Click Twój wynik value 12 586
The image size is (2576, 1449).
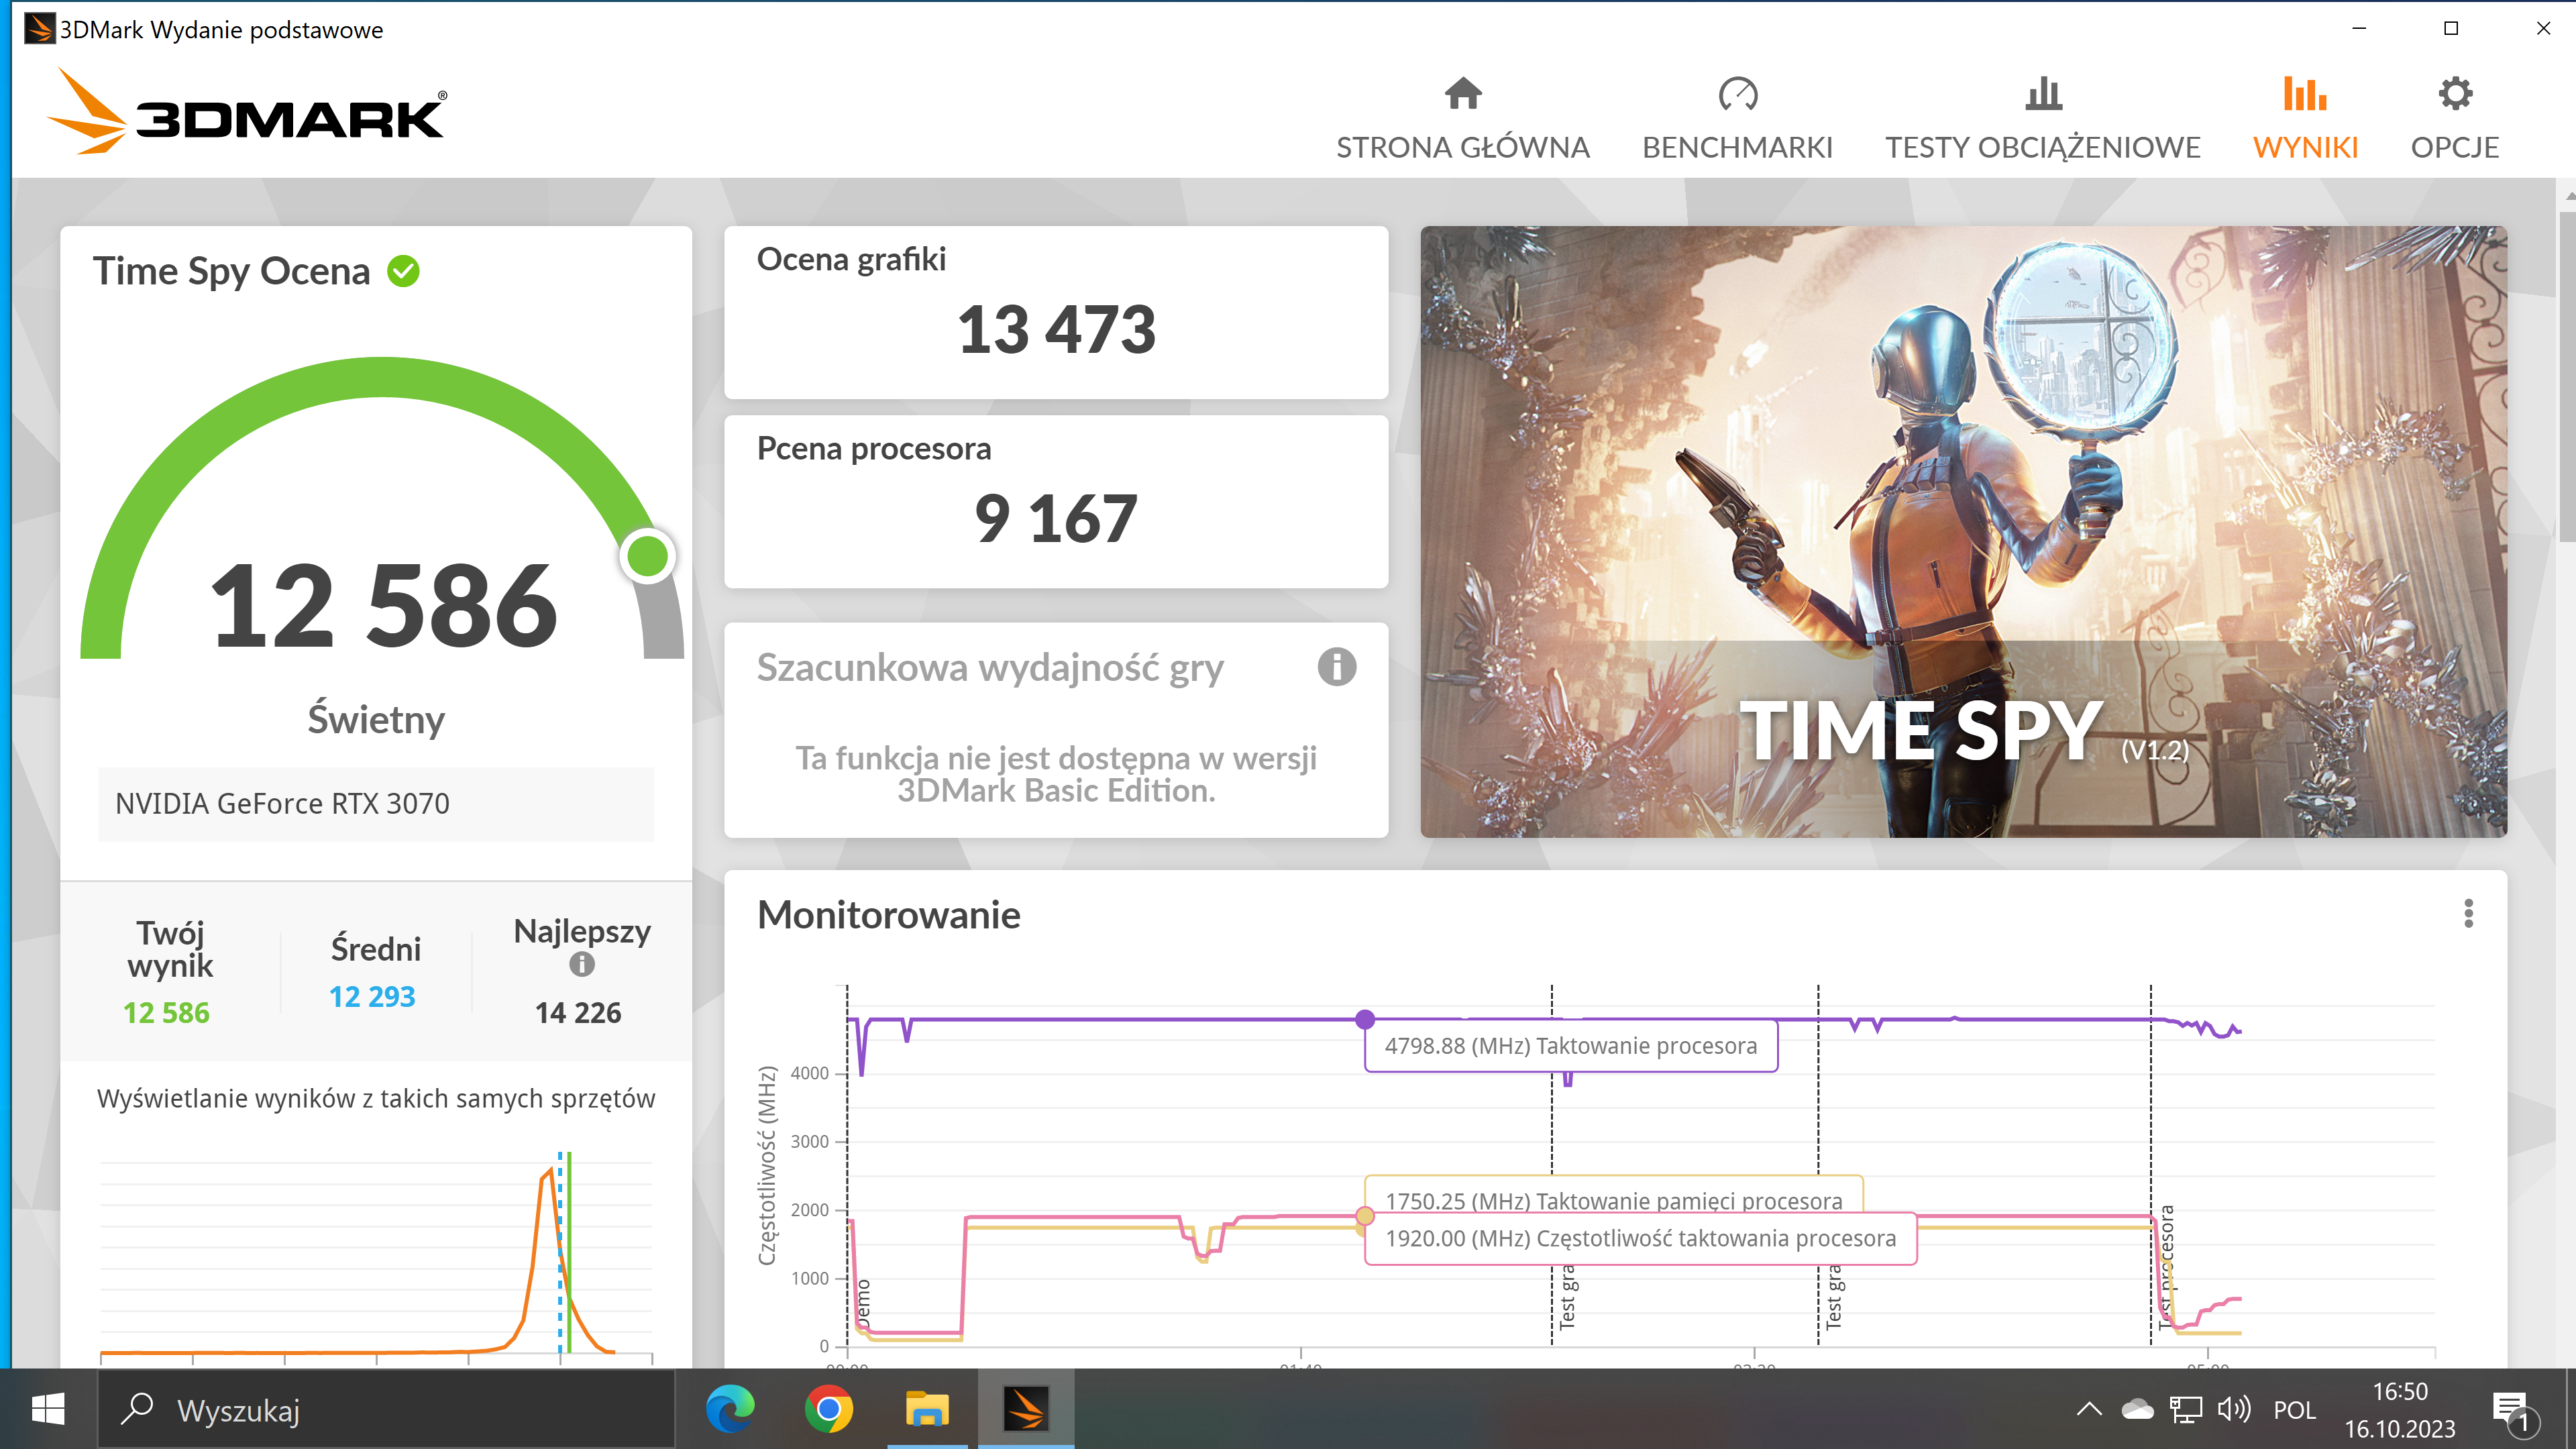pyautogui.click(x=167, y=1013)
